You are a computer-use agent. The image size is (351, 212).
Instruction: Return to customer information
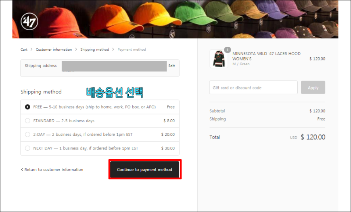[52, 170]
